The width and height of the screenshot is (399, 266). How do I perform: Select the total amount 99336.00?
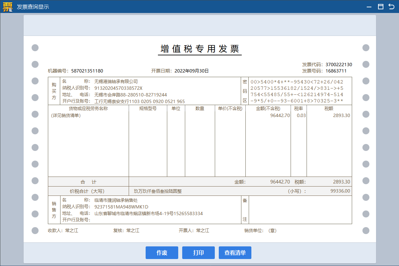(x=340, y=191)
